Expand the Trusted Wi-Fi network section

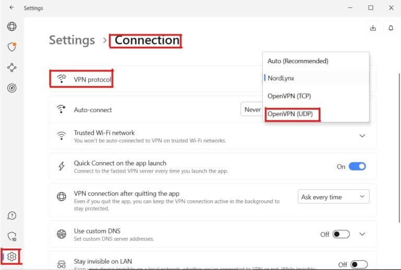(362, 136)
